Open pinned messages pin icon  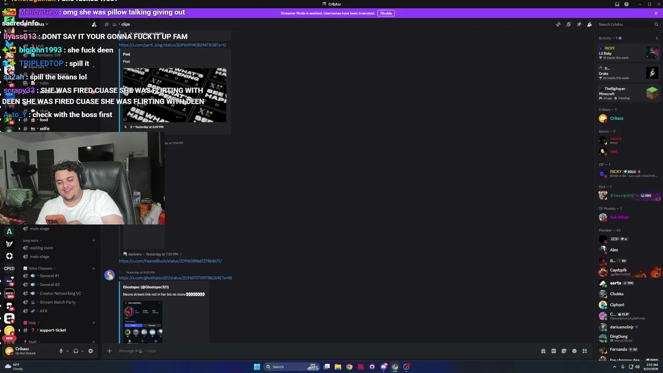tap(579, 24)
